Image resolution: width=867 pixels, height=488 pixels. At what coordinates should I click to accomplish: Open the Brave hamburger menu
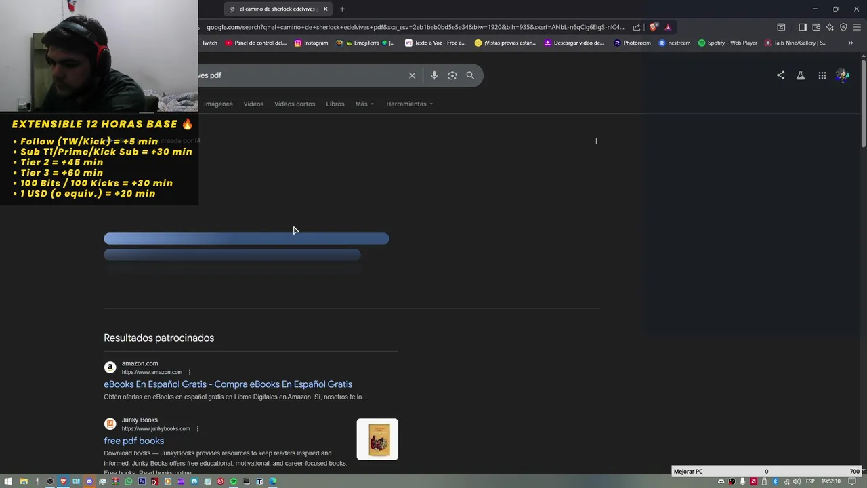857,27
